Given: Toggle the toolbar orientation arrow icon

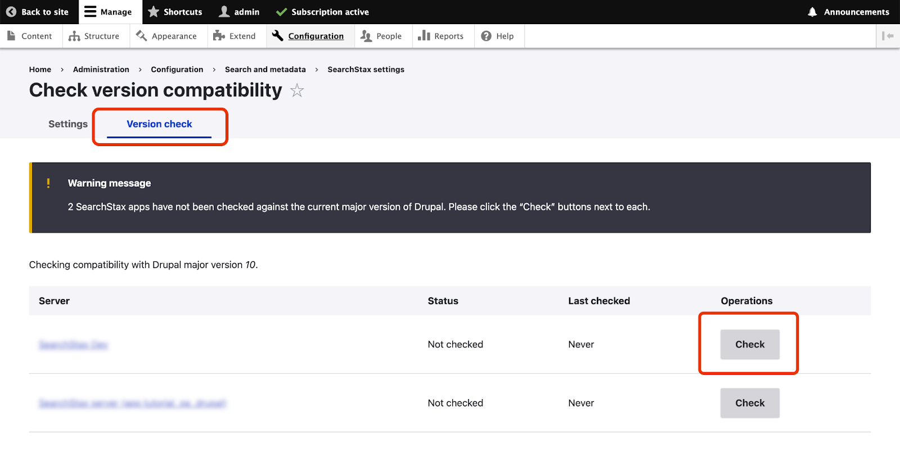Looking at the screenshot, I should coord(888,36).
